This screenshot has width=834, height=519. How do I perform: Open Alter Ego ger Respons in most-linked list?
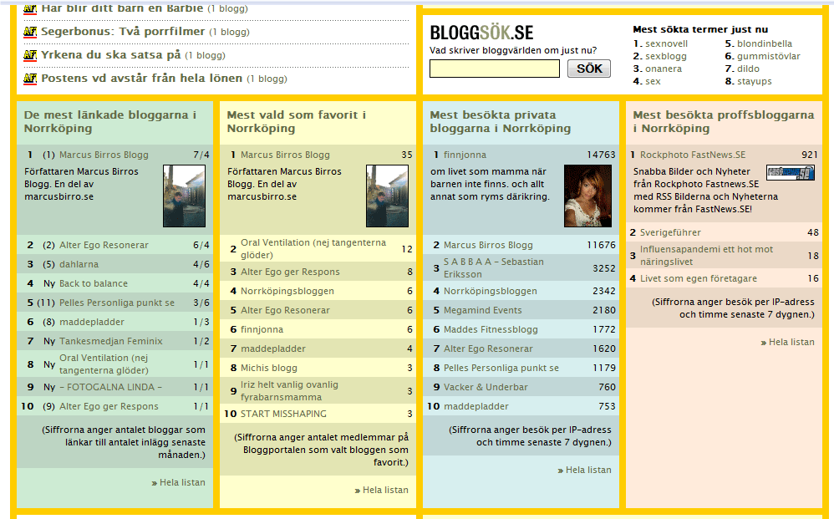click(x=109, y=406)
